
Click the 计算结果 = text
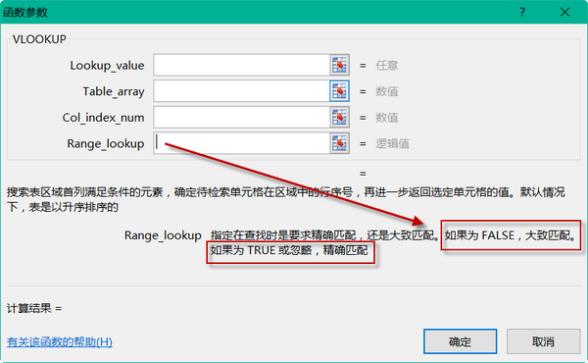click(x=34, y=308)
